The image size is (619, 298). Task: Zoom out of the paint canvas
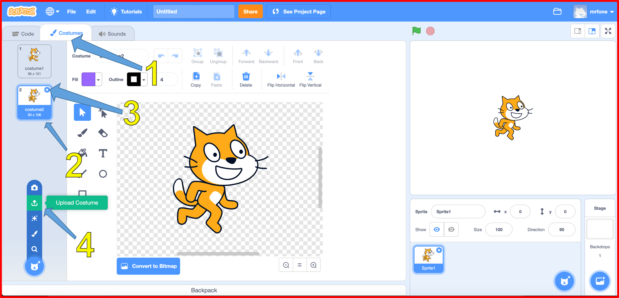(x=286, y=265)
